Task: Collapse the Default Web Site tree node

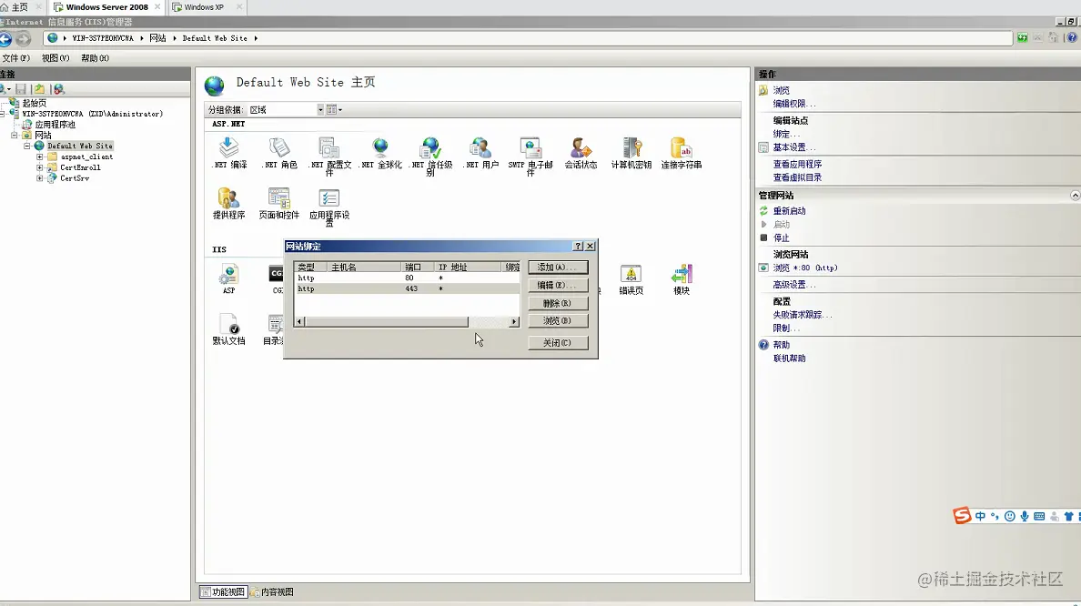Action: point(27,146)
